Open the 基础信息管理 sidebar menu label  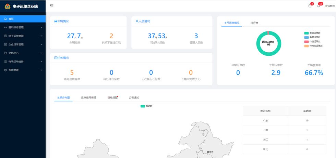pos(16,27)
